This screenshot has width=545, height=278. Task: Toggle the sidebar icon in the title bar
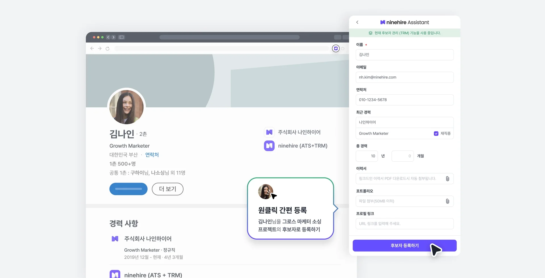point(121,37)
